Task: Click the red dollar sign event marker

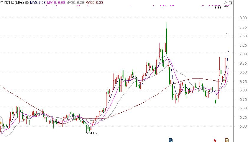Action: tap(215, 140)
